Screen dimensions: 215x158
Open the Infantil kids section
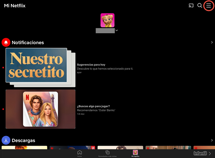[202, 153]
